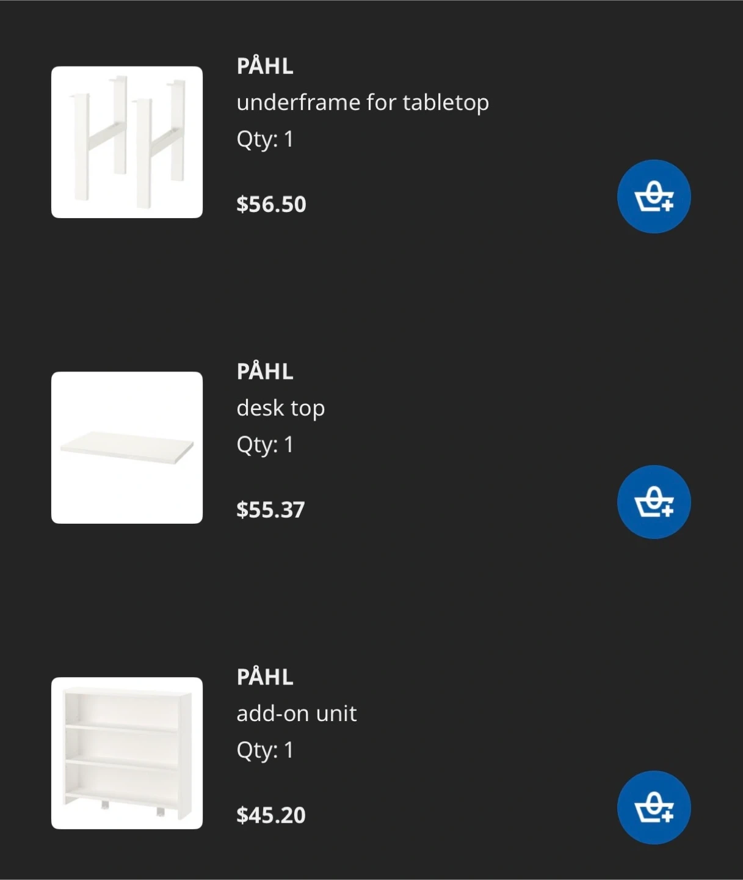View the add-on unit shelf picture

[x=127, y=753]
